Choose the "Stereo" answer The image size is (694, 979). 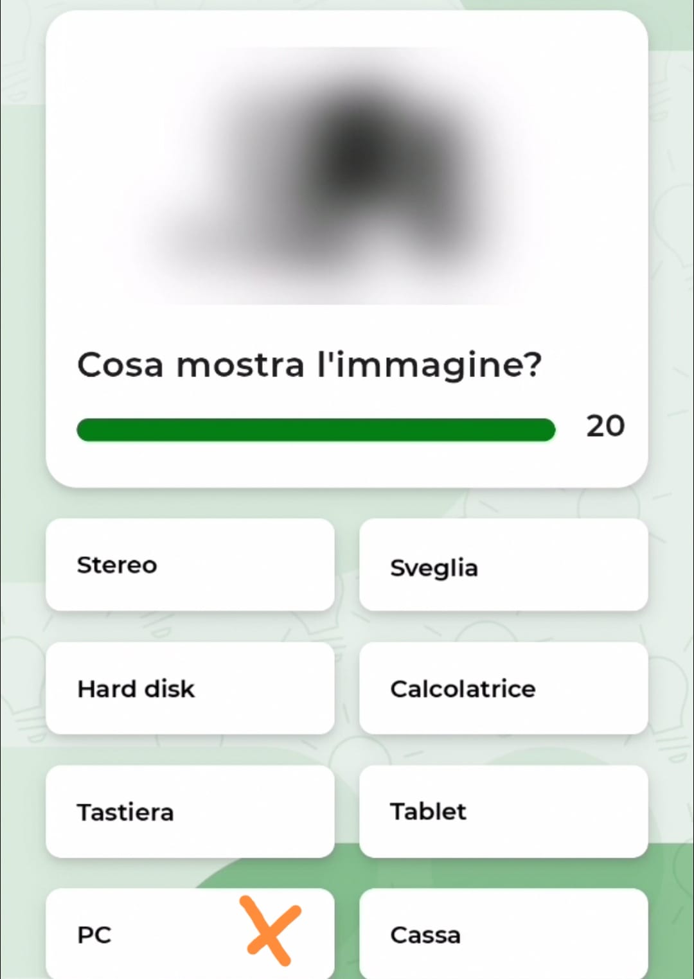tap(190, 565)
